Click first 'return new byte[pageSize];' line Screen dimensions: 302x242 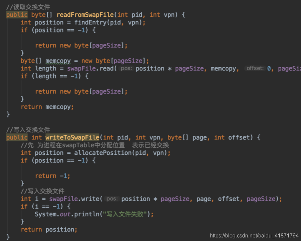[81, 46]
